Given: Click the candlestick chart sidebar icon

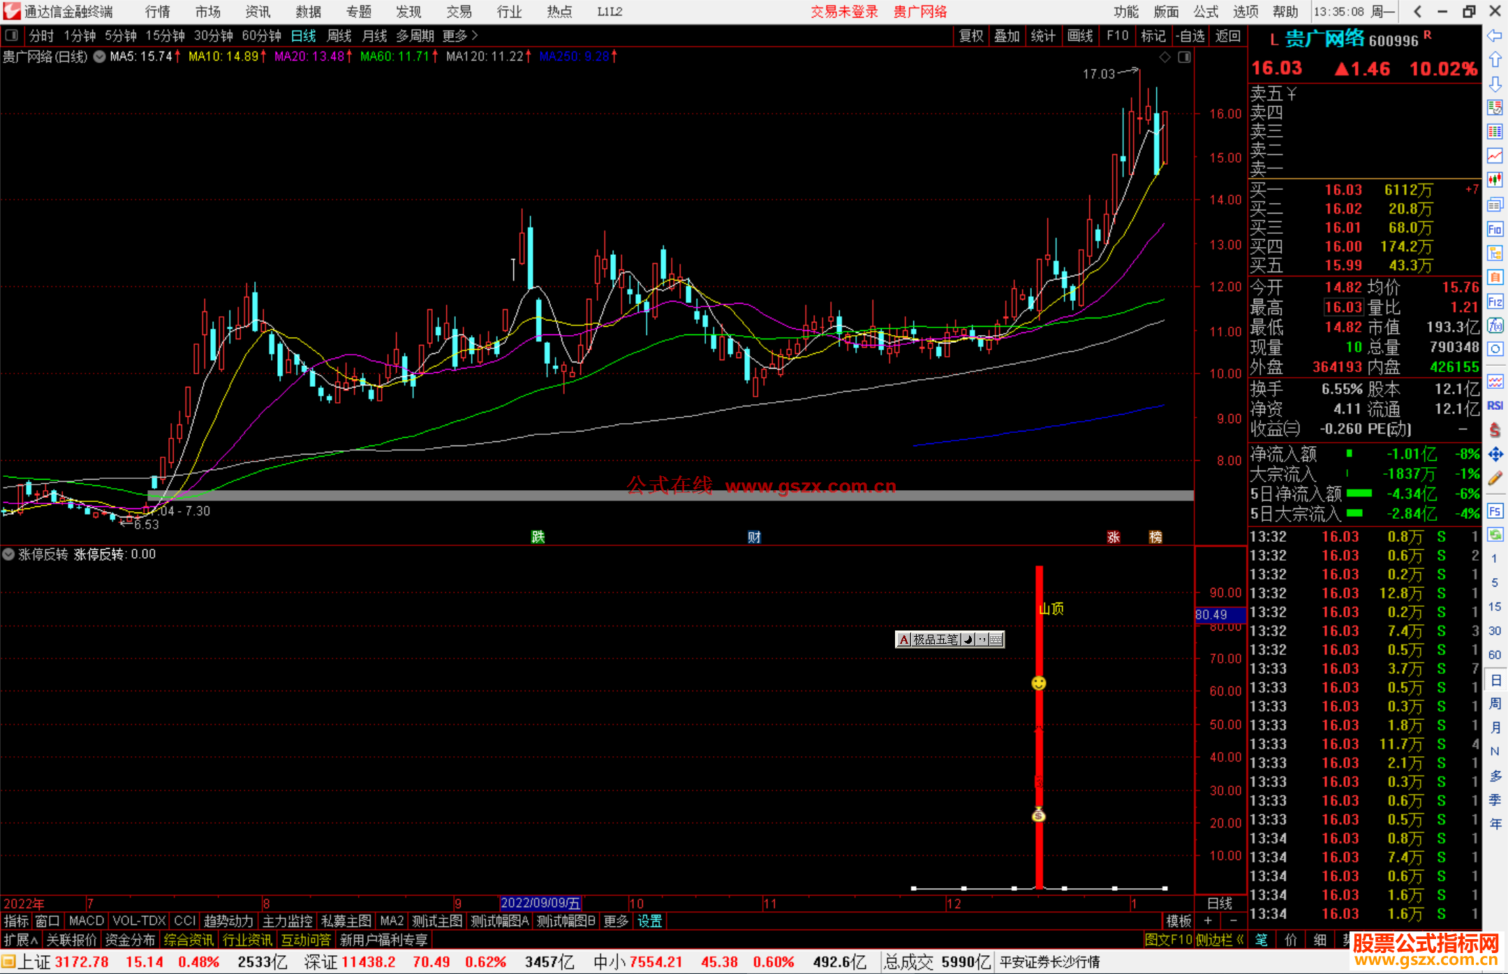Looking at the screenshot, I should click(x=1495, y=179).
